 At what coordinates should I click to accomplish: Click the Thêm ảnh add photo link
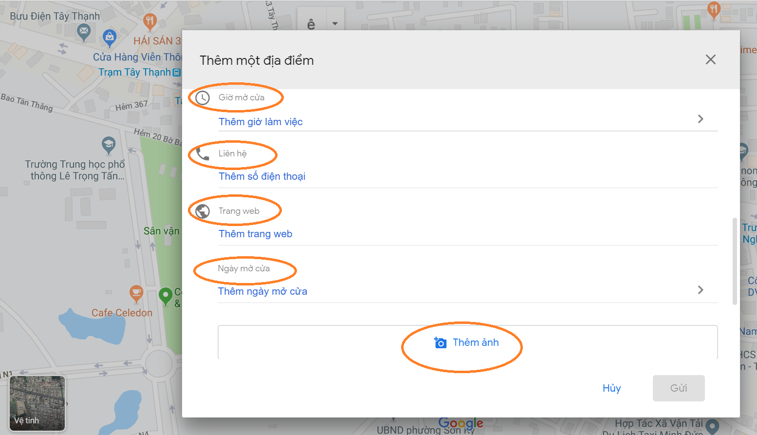(476, 342)
